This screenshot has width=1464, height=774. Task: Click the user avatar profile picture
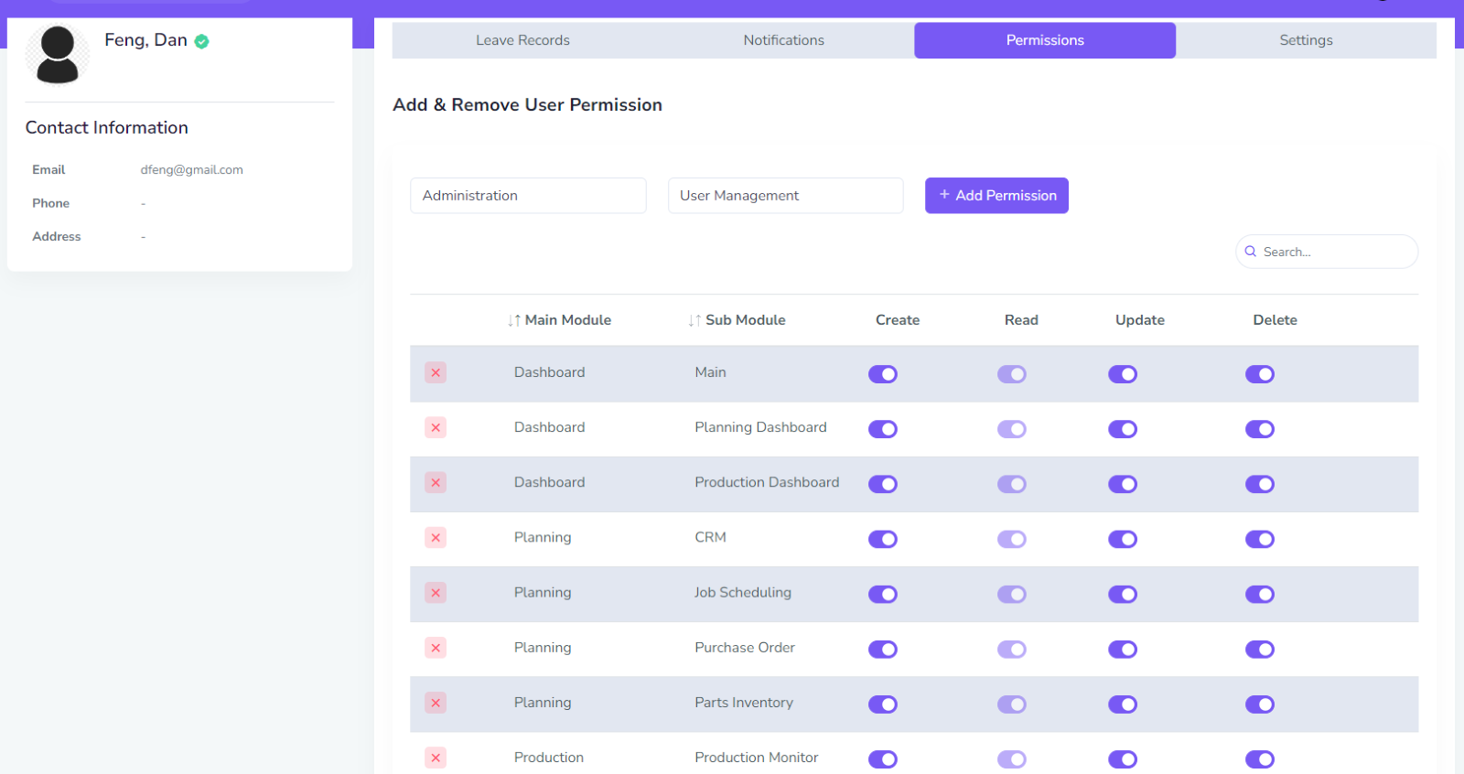tap(58, 55)
